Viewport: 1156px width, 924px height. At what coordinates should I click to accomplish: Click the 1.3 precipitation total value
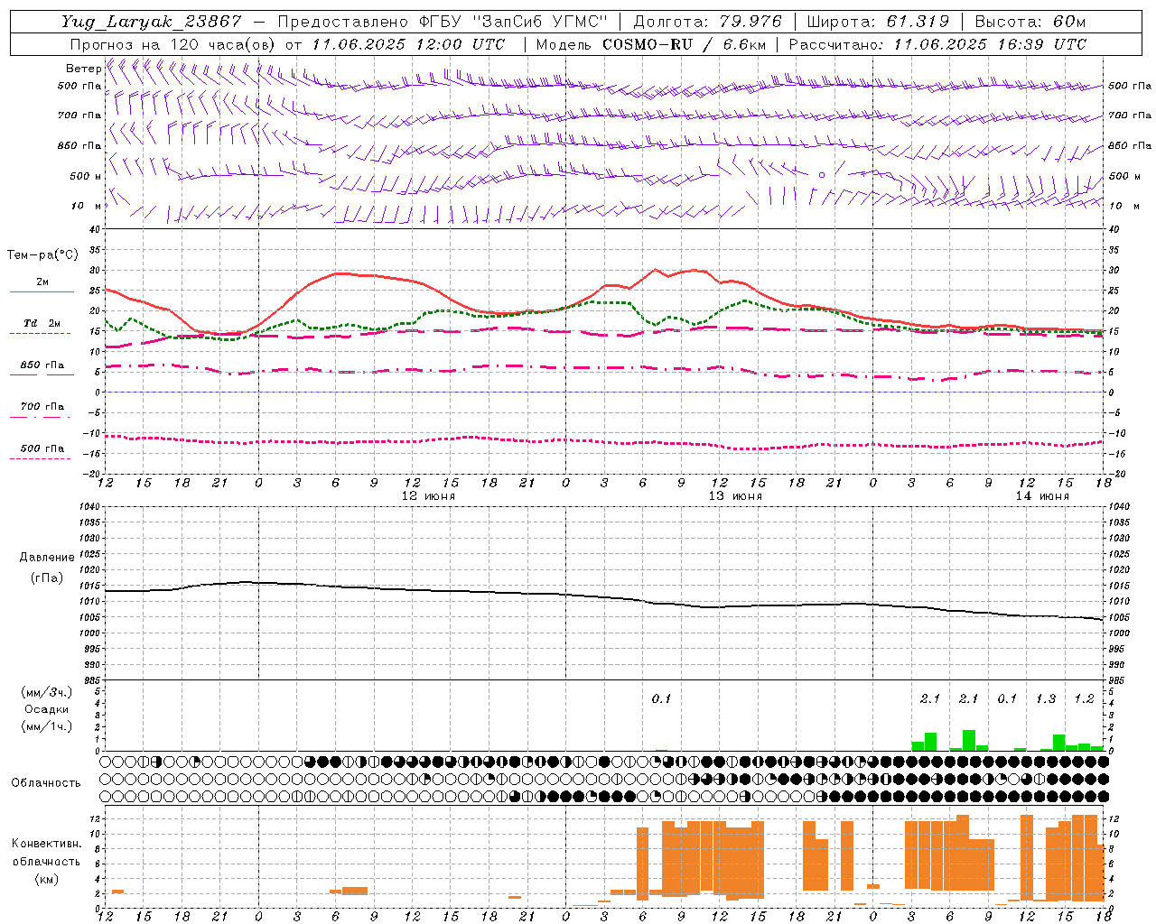tap(1046, 699)
